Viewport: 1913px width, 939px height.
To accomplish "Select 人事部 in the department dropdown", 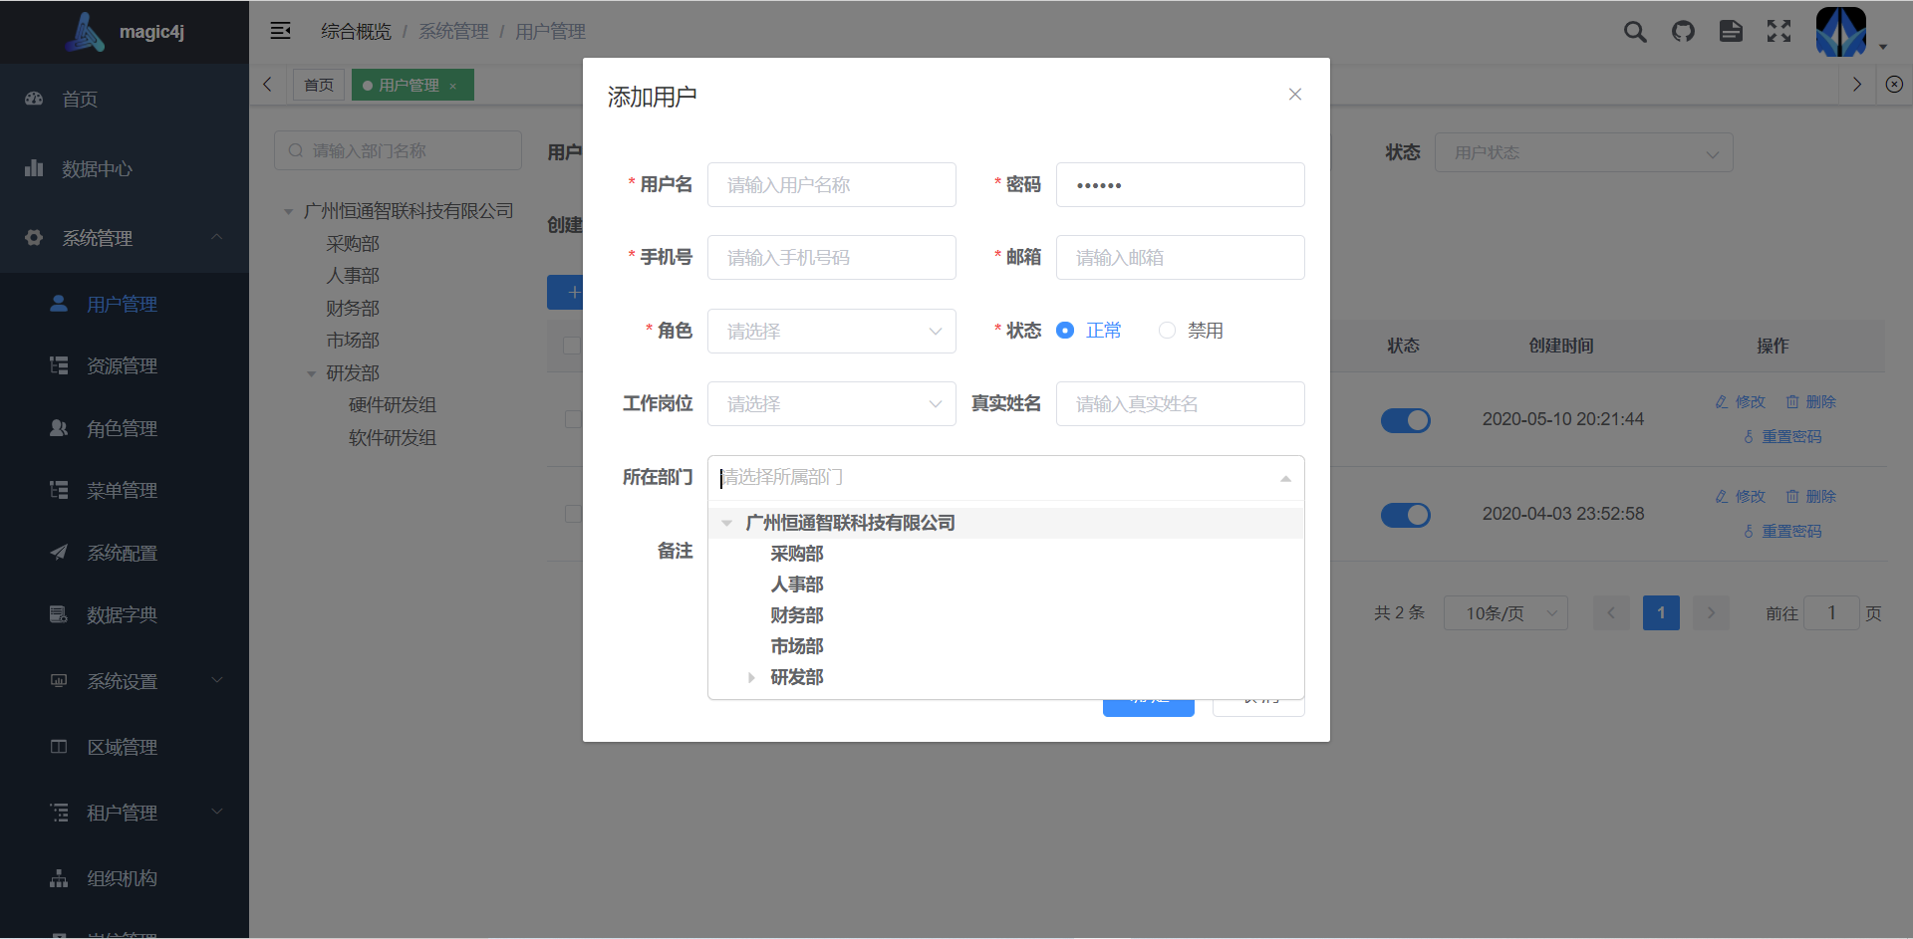I will [797, 585].
